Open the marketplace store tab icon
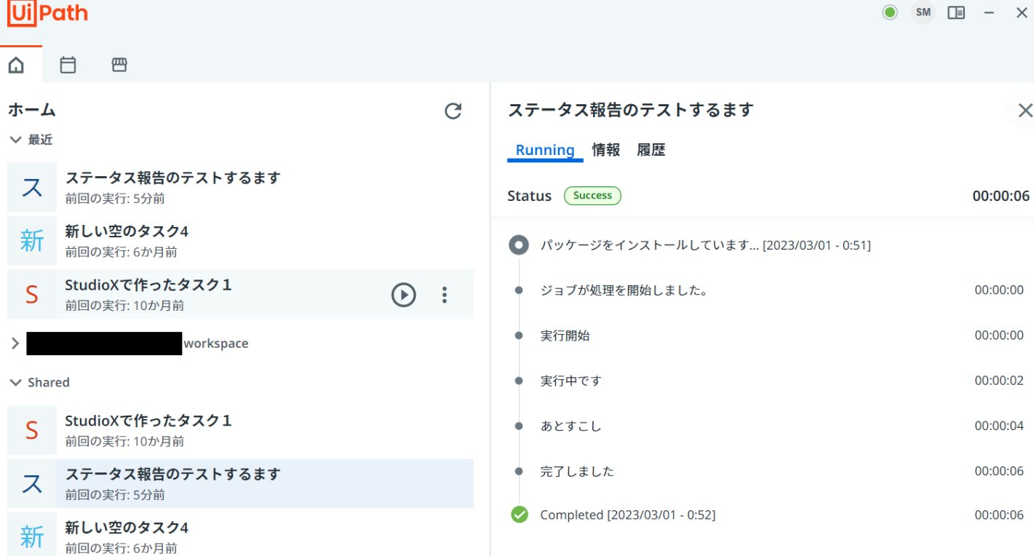 (x=119, y=65)
